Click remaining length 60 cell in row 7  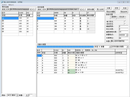tap(71, 70)
